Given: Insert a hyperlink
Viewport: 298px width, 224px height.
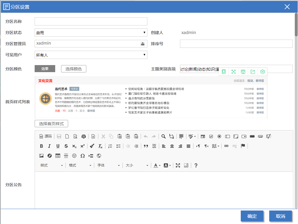Looking at the screenshot, I should [x=226, y=146].
